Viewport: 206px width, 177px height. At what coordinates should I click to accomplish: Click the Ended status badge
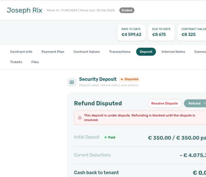coord(127,10)
